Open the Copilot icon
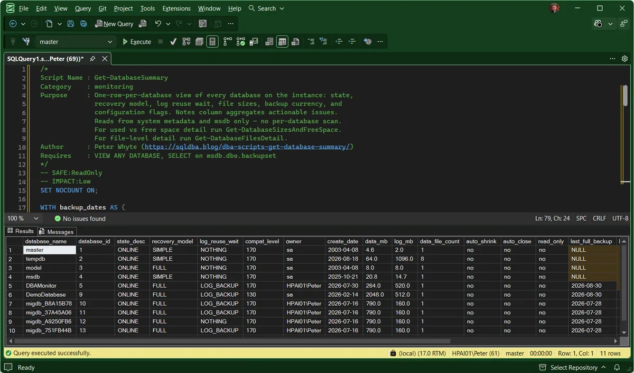This screenshot has height=373, width=634. click(x=598, y=24)
